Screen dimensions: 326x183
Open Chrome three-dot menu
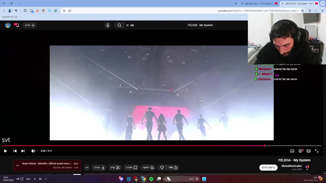pos(4,11)
